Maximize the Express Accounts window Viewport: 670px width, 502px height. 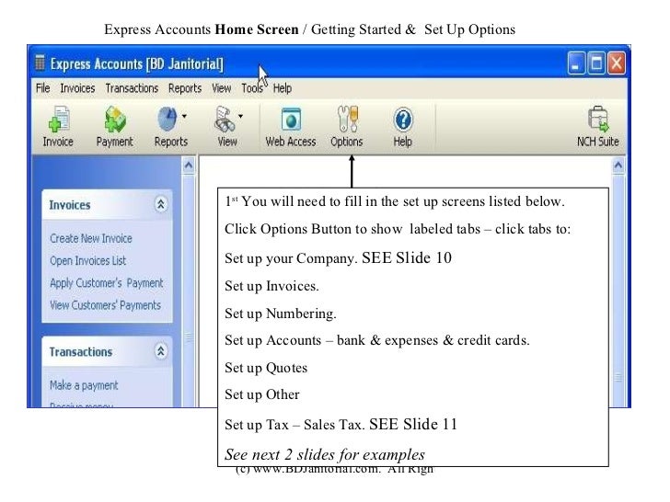click(x=596, y=63)
